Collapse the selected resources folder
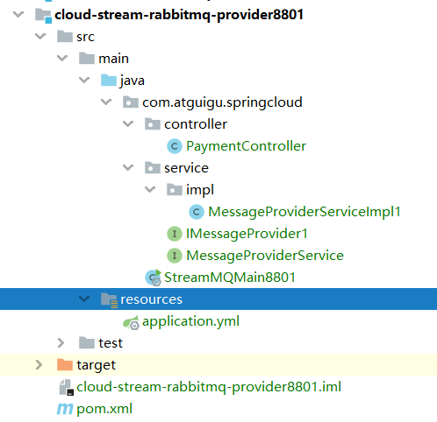The image size is (437, 422). pos(84,299)
